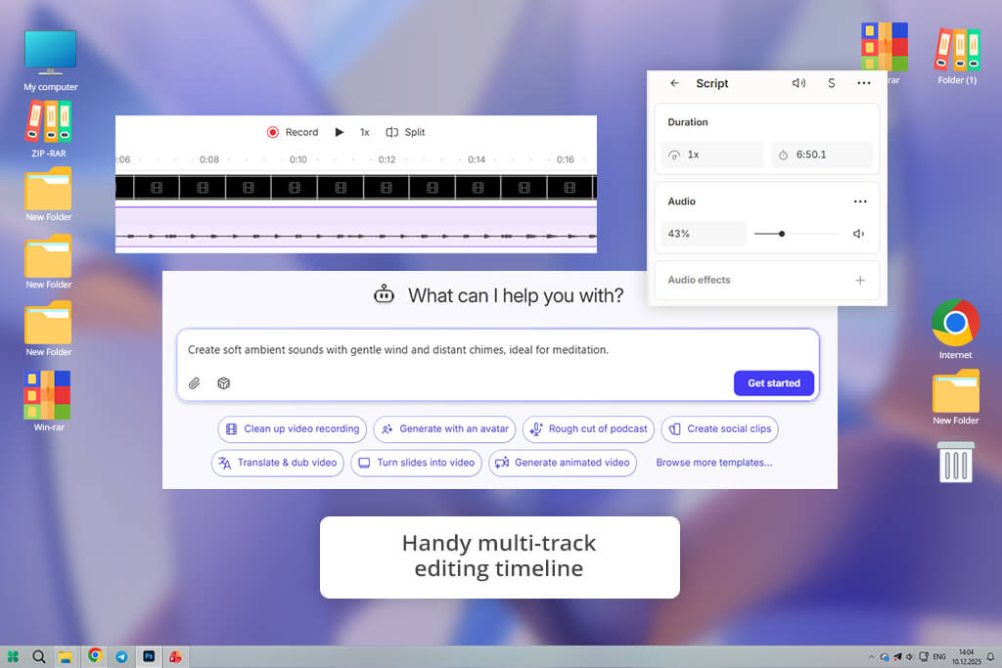The width and height of the screenshot is (1002, 668).
Task: Click the 0:10 marker on timeline ruler
Action: tap(297, 159)
